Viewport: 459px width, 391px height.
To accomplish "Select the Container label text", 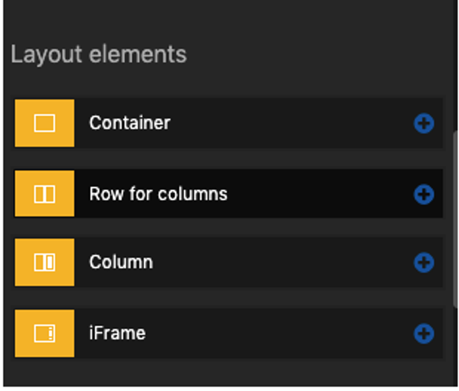I will [x=130, y=123].
